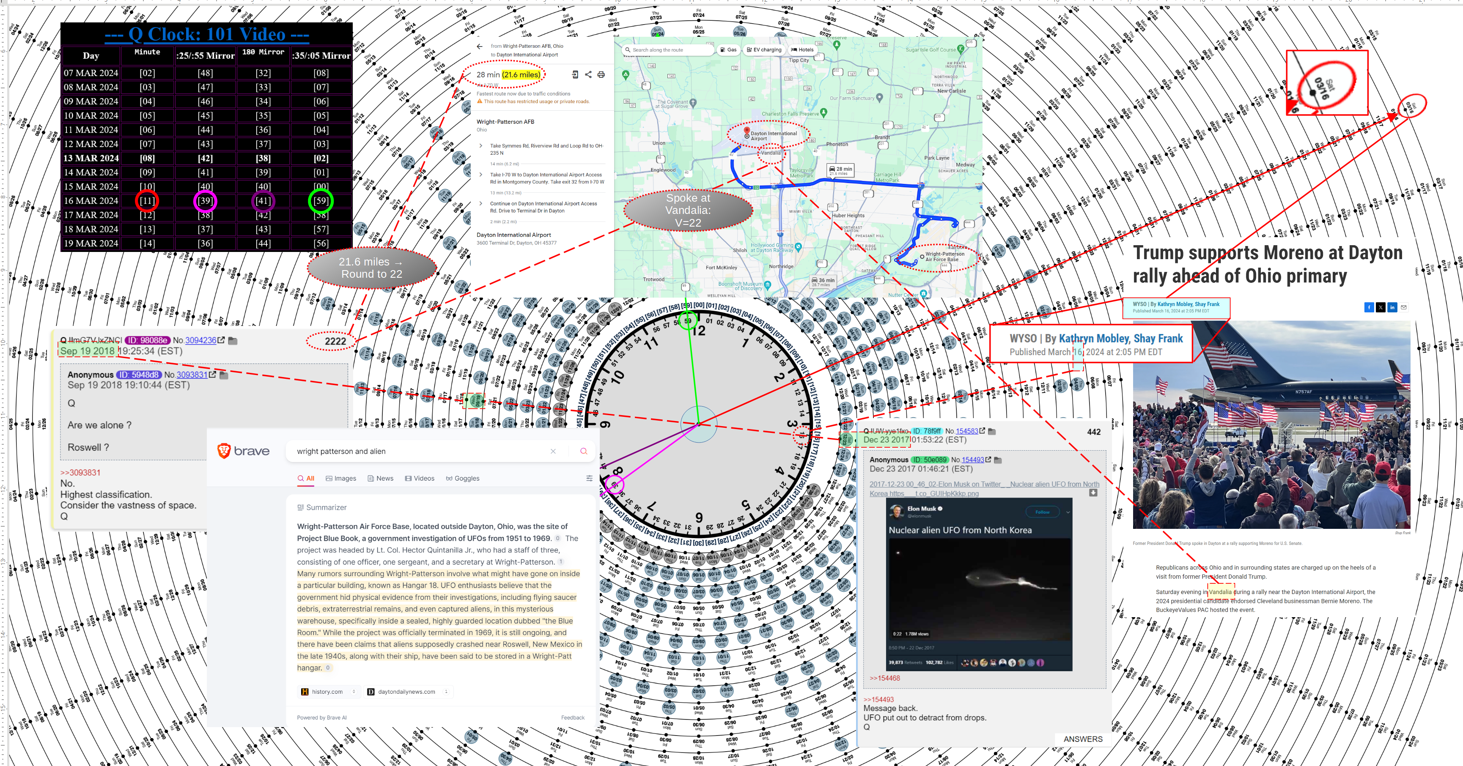Click the Hotels filter chip on the map
The width and height of the screenshot is (1463, 766).
[802, 50]
